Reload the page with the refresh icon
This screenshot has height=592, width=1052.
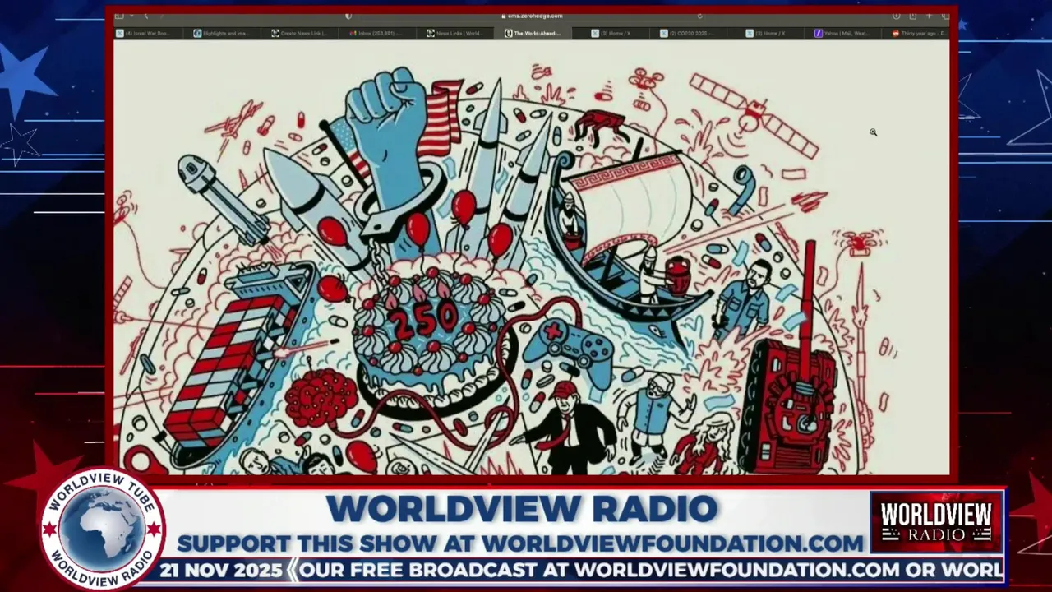(700, 16)
